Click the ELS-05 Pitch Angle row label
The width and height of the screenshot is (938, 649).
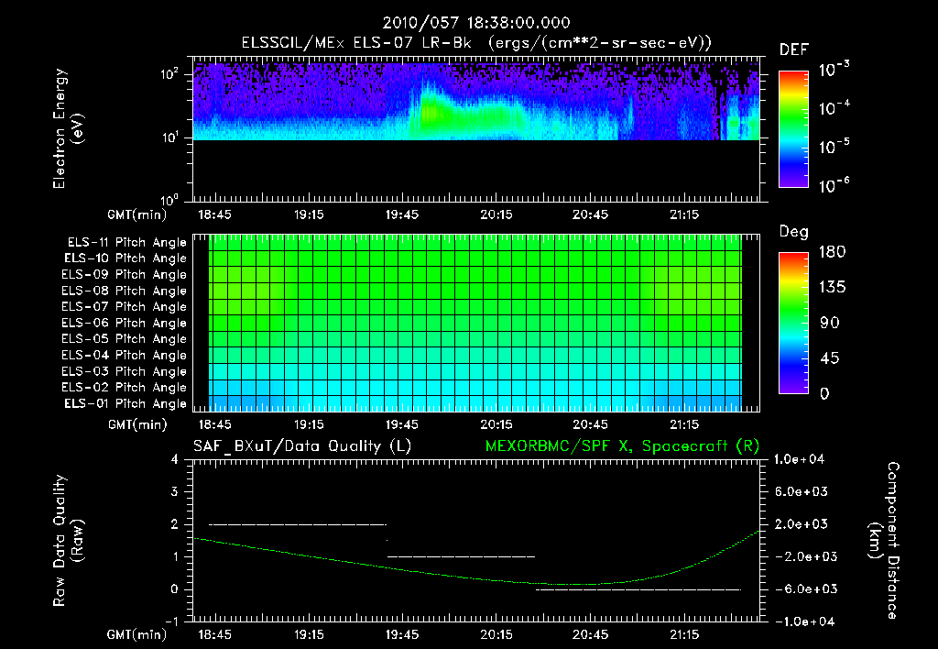coord(125,339)
